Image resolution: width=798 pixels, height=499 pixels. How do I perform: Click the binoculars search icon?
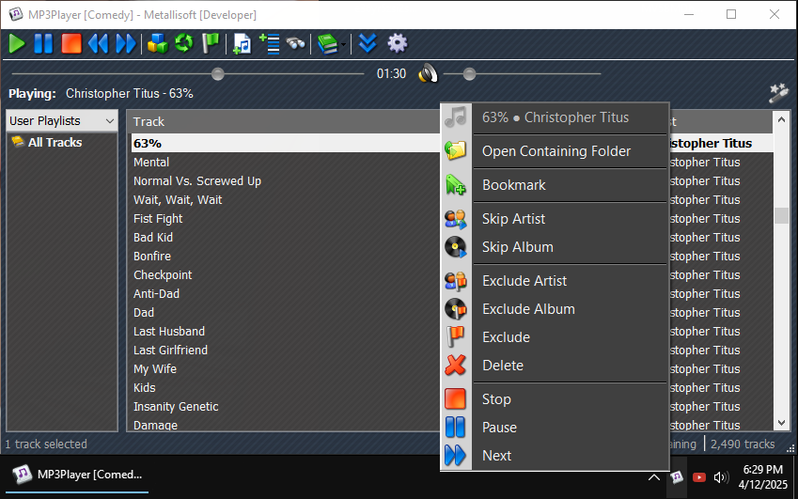(295, 43)
